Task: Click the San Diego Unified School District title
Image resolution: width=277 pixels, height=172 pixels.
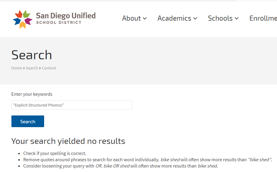Action: 65,18
